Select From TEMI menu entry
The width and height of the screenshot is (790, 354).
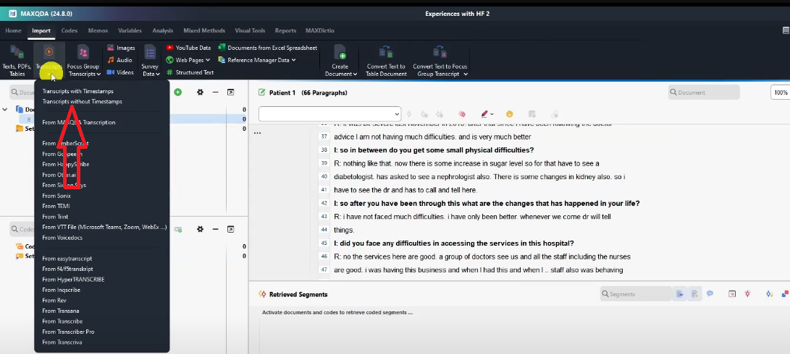(x=56, y=206)
